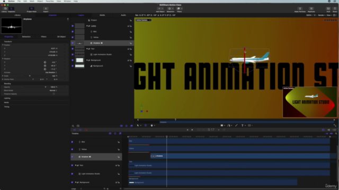Uncheck the REd light checkbox in Layers list
The width and height of the screenshot is (339, 190).
73,32
